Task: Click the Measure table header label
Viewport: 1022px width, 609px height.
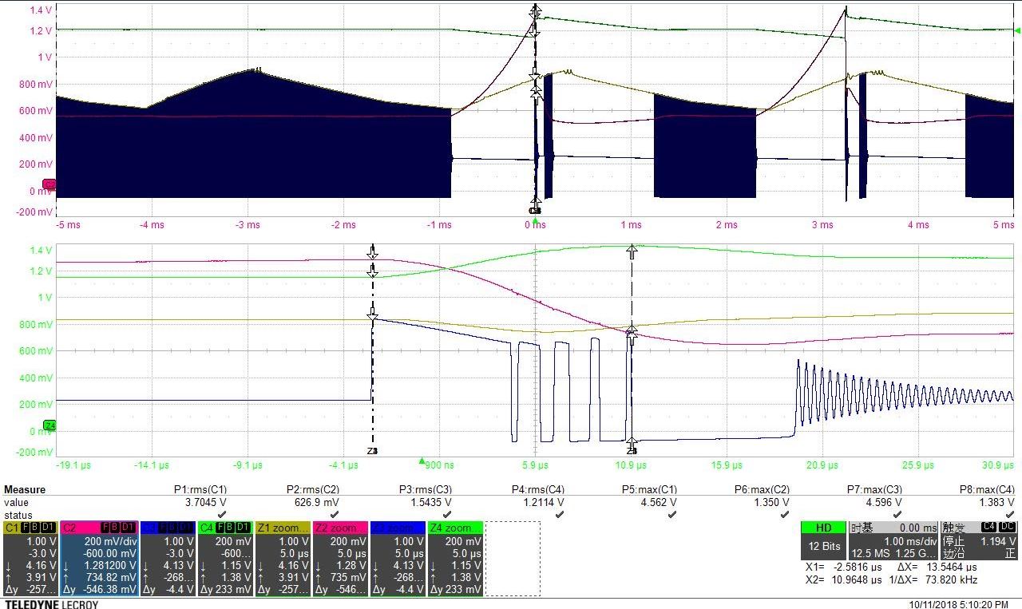Action: point(25,489)
